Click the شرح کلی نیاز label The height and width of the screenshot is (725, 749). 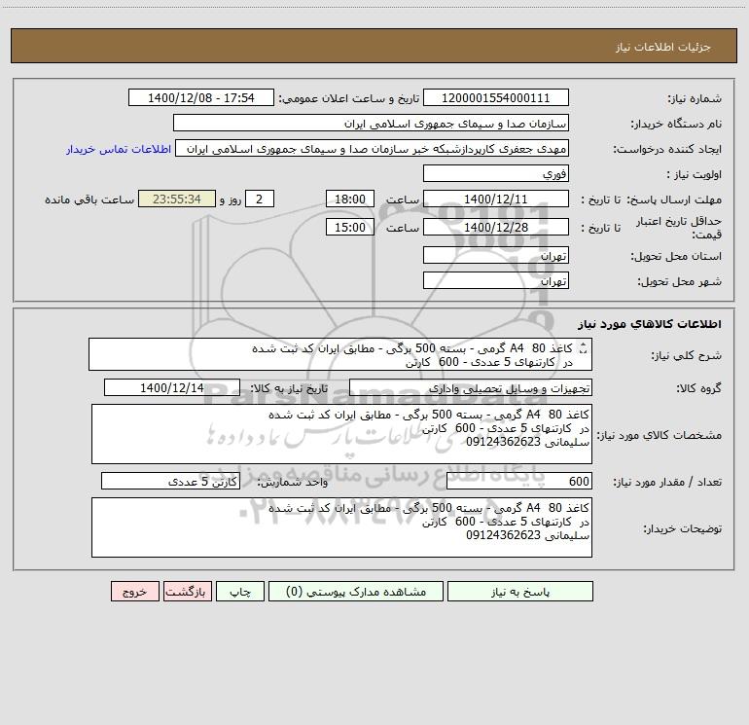pyautogui.click(x=687, y=355)
